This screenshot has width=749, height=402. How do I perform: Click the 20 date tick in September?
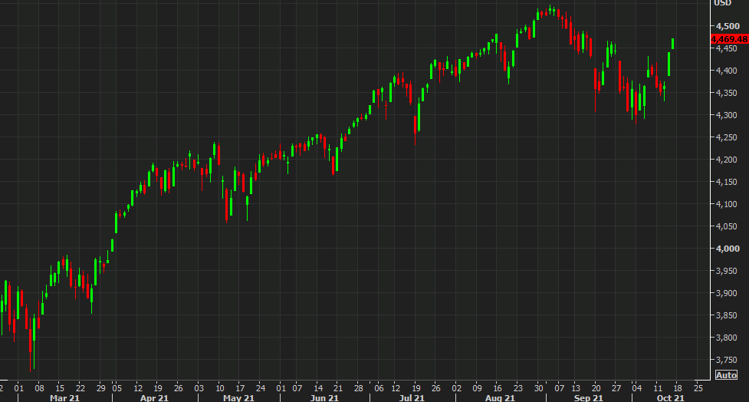pos(596,387)
